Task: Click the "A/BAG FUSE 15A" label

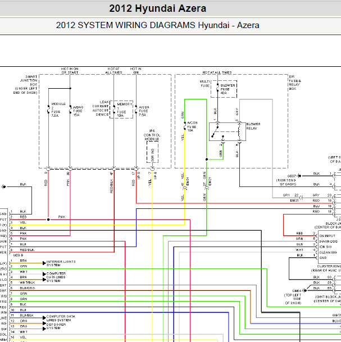Action: coord(78,111)
